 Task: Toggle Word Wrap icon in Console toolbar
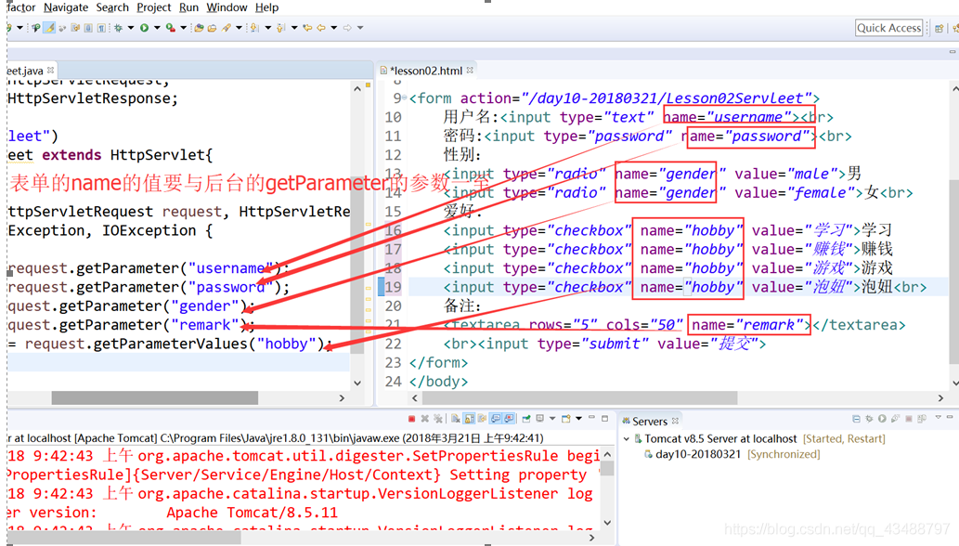pyautogui.click(x=482, y=419)
